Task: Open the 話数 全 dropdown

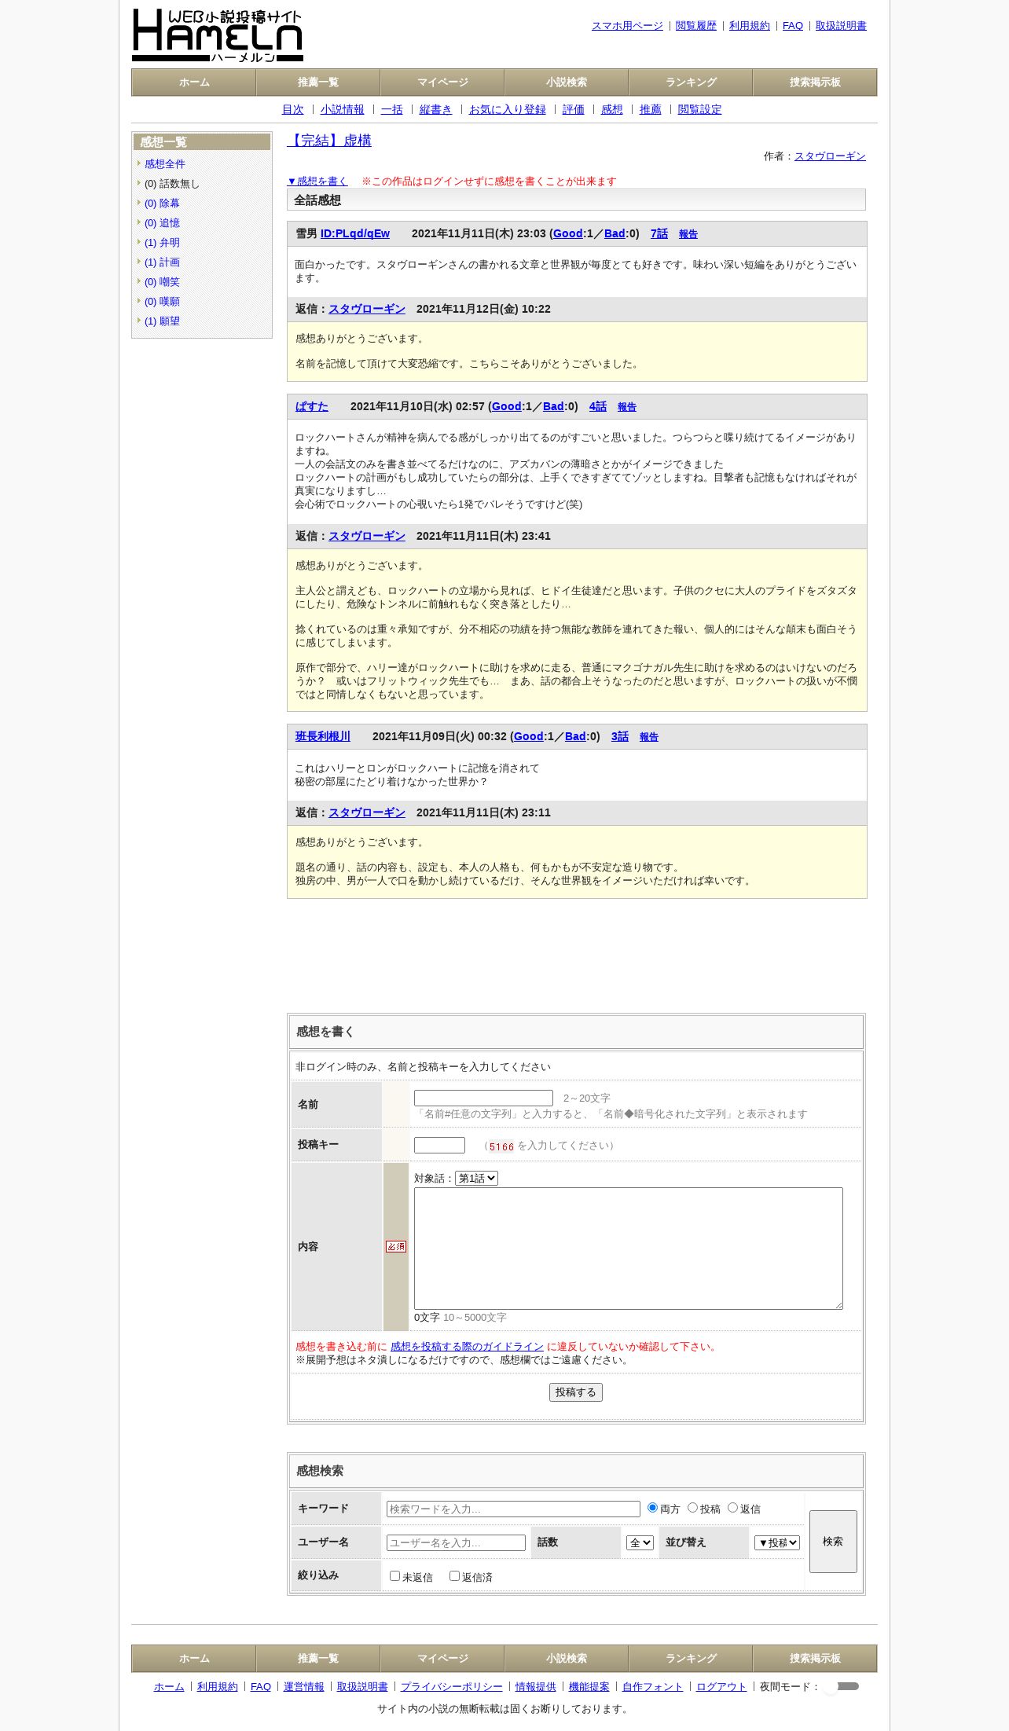Action: click(x=640, y=1542)
